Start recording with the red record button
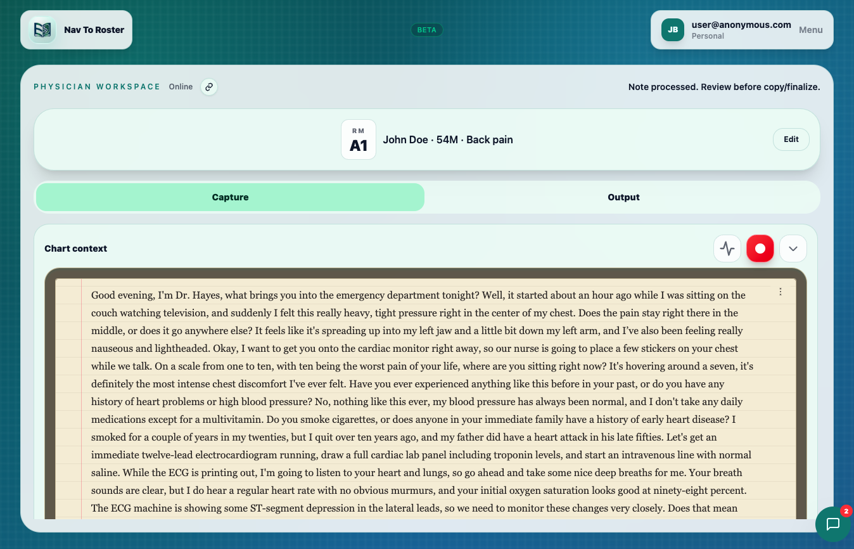 click(x=760, y=249)
